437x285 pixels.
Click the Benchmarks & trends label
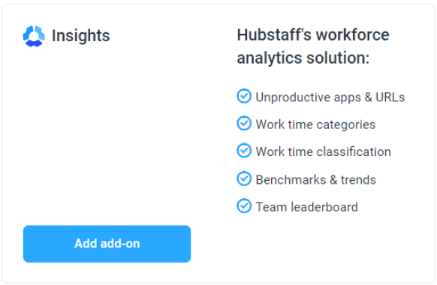tap(316, 179)
